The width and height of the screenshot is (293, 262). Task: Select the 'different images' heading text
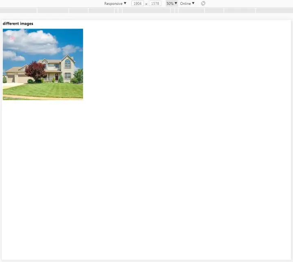click(18, 24)
